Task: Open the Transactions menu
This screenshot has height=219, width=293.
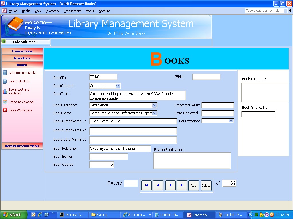Action: point(72,11)
